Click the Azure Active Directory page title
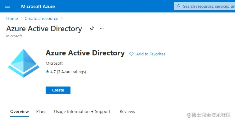 [44, 29]
